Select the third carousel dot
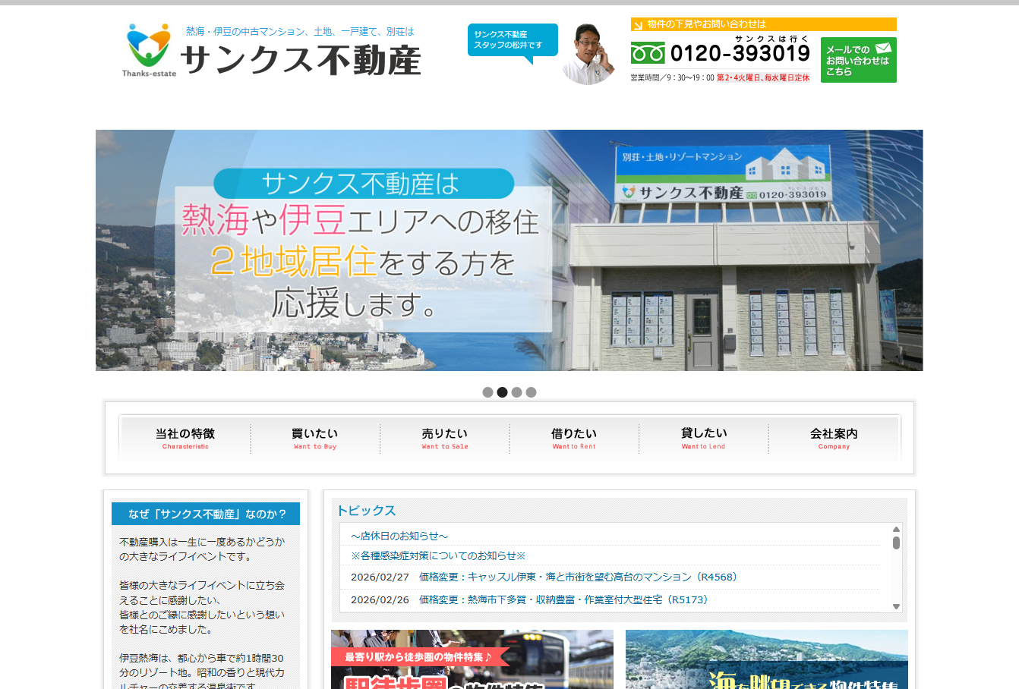1019x689 pixels. point(516,392)
